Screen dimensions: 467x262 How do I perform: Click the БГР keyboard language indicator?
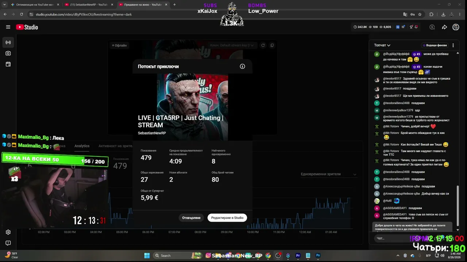[x=428, y=255]
